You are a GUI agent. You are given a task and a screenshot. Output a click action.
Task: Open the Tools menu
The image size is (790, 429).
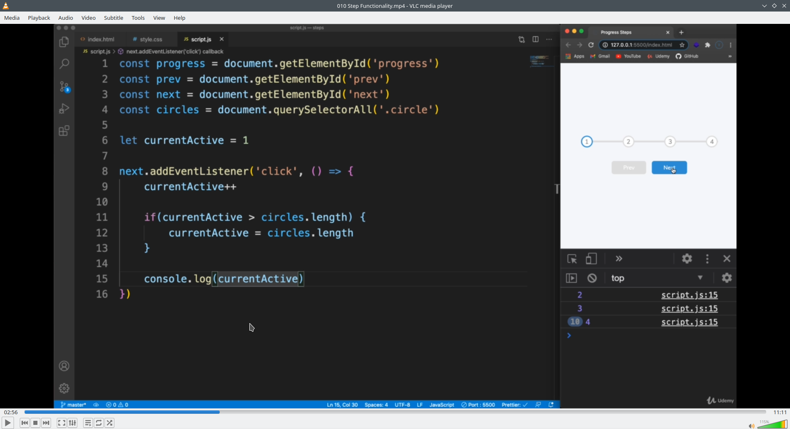138,18
